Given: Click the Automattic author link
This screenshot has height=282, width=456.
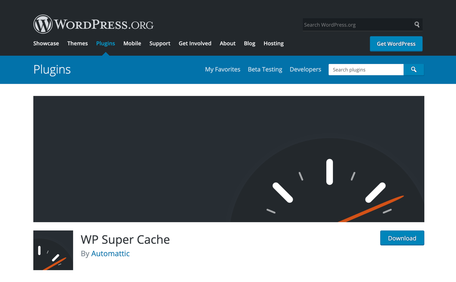Looking at the screenshot, I should pyautogui.click(x=111, y=254).
